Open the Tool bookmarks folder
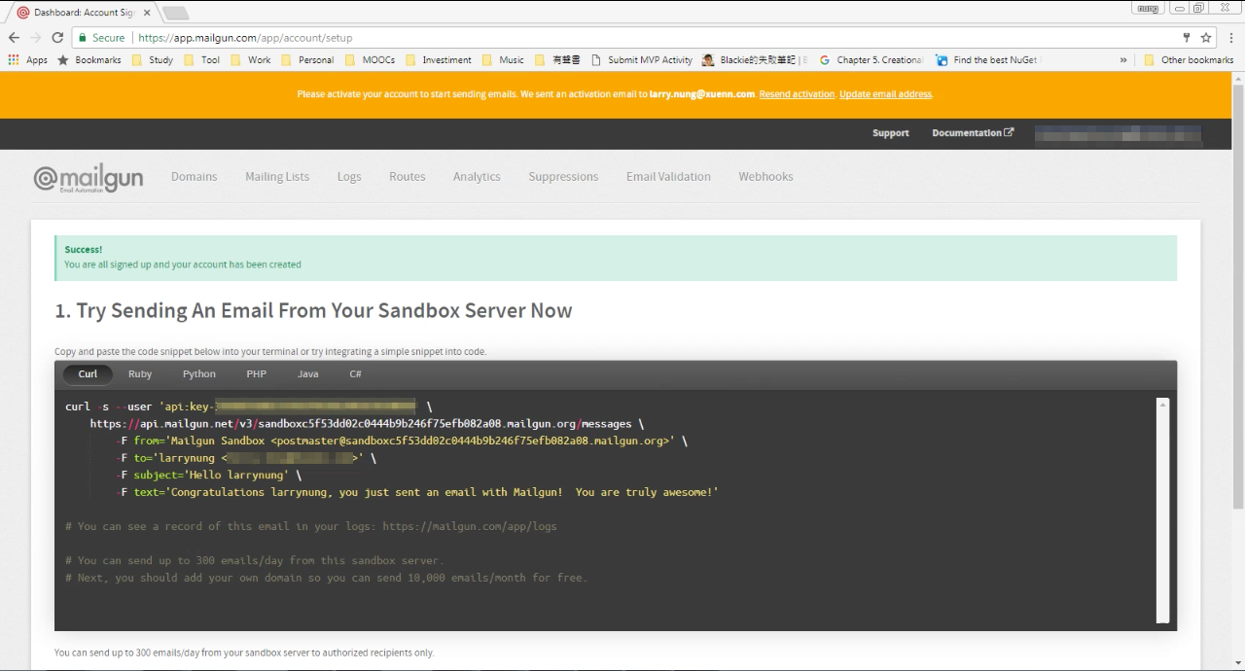This screenshot has width=1245, height=671. click(202, 60)
